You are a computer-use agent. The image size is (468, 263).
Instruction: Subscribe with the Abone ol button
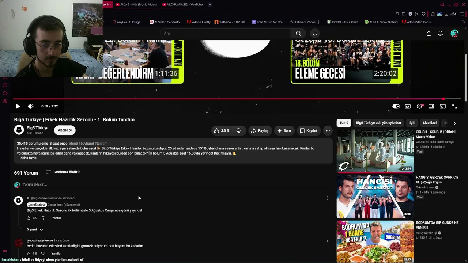(65, 130)
